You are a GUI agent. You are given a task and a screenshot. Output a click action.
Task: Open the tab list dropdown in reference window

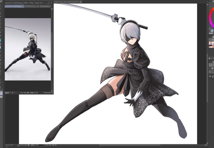(x=52, y=6)
